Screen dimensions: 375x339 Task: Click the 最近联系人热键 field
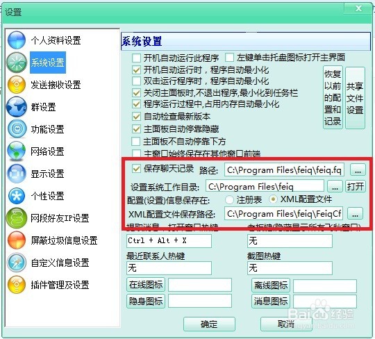coord(169,268)
